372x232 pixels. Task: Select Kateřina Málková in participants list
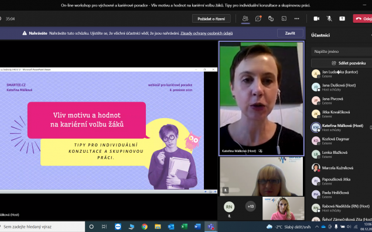pyautogui.click(x=342, y=127)
